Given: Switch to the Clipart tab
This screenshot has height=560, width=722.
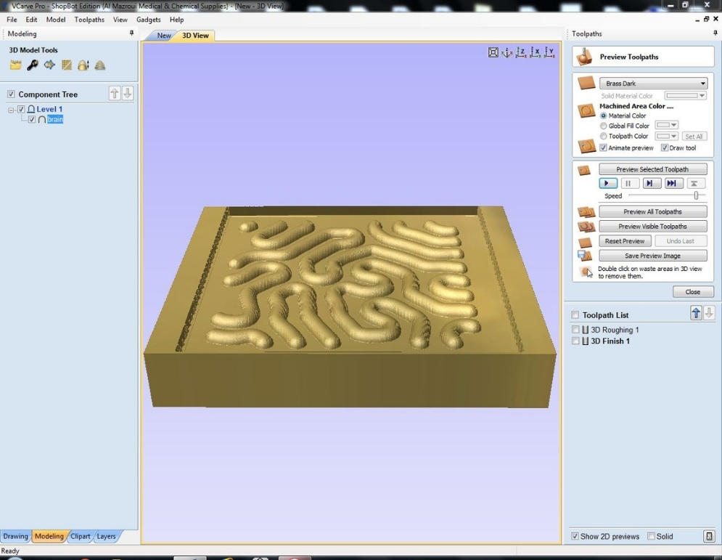Looking at the screenshot, I should pos(80,537).
